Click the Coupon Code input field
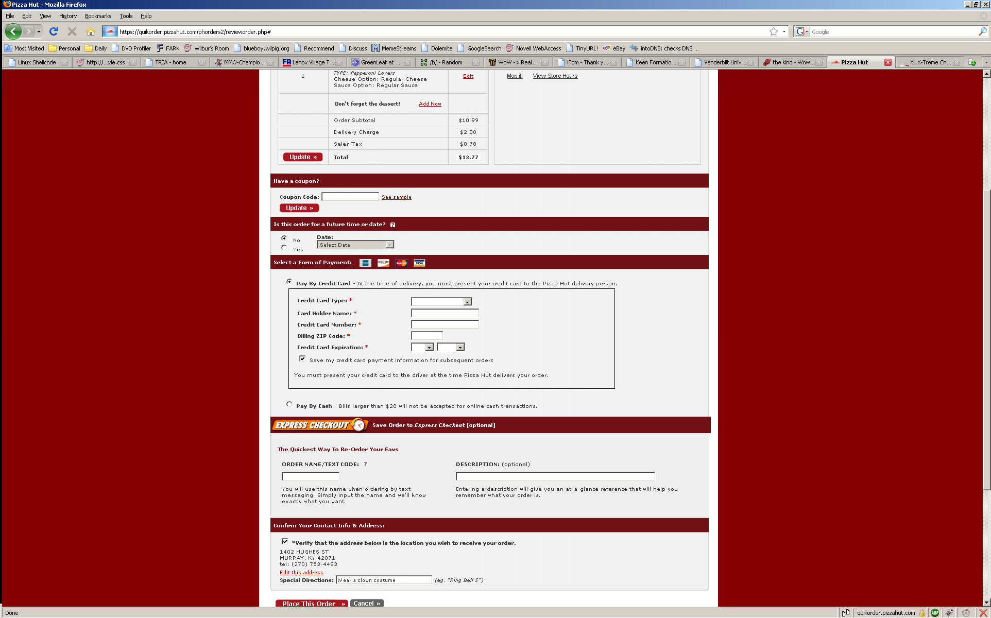This screenshot has height=618, width=991. pos(350,197)
